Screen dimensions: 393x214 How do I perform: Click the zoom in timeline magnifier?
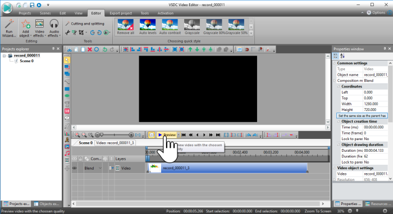coord(77,135)
